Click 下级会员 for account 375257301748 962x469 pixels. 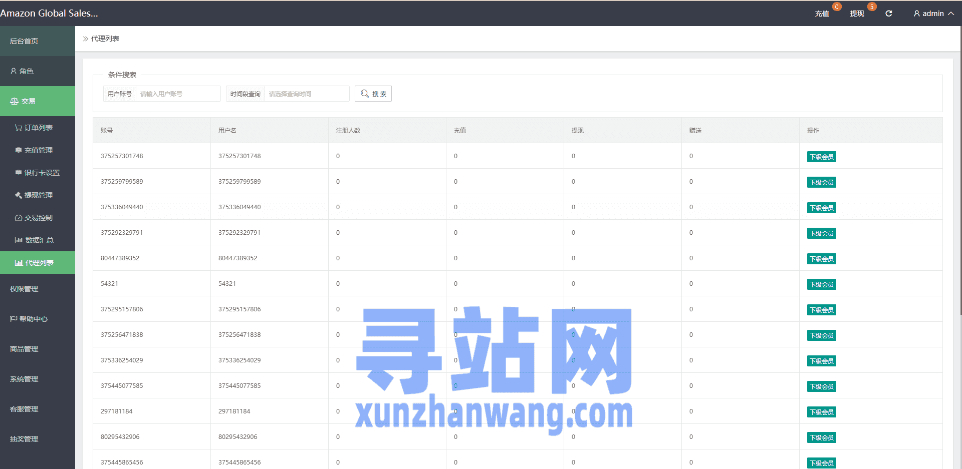(x=822, y=157)
